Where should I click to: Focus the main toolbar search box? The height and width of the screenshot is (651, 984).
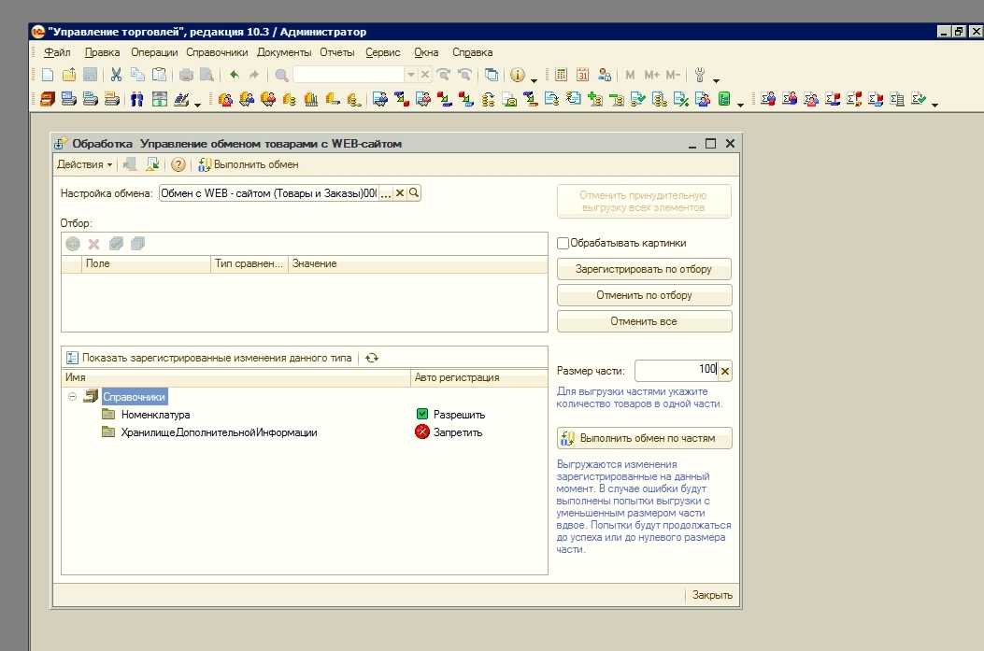pos(349,76)
